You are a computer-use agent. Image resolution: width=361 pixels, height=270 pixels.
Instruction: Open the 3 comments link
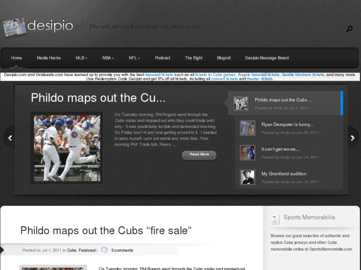click(x=122, y=250)
